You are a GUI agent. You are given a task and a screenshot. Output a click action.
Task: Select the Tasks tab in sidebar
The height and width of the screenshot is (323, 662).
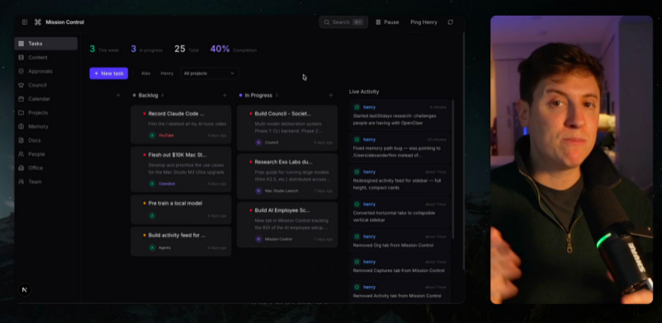[45, 44]
